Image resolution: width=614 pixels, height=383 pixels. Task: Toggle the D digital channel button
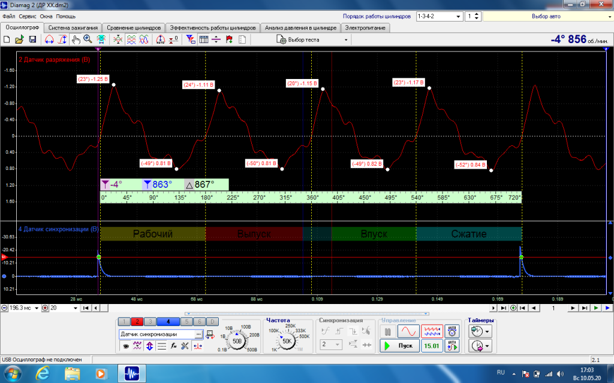coord(212,321)
